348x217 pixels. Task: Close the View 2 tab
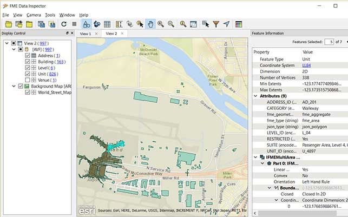(122, 34)
